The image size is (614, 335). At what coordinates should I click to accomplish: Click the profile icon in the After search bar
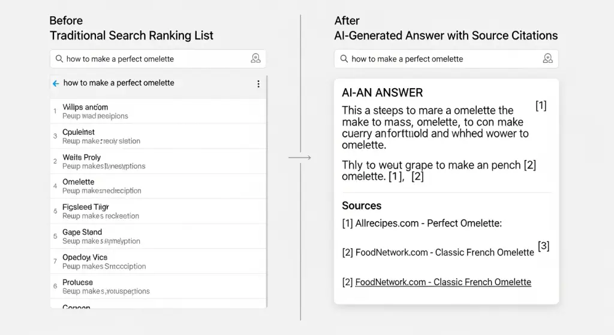(547, 59)
